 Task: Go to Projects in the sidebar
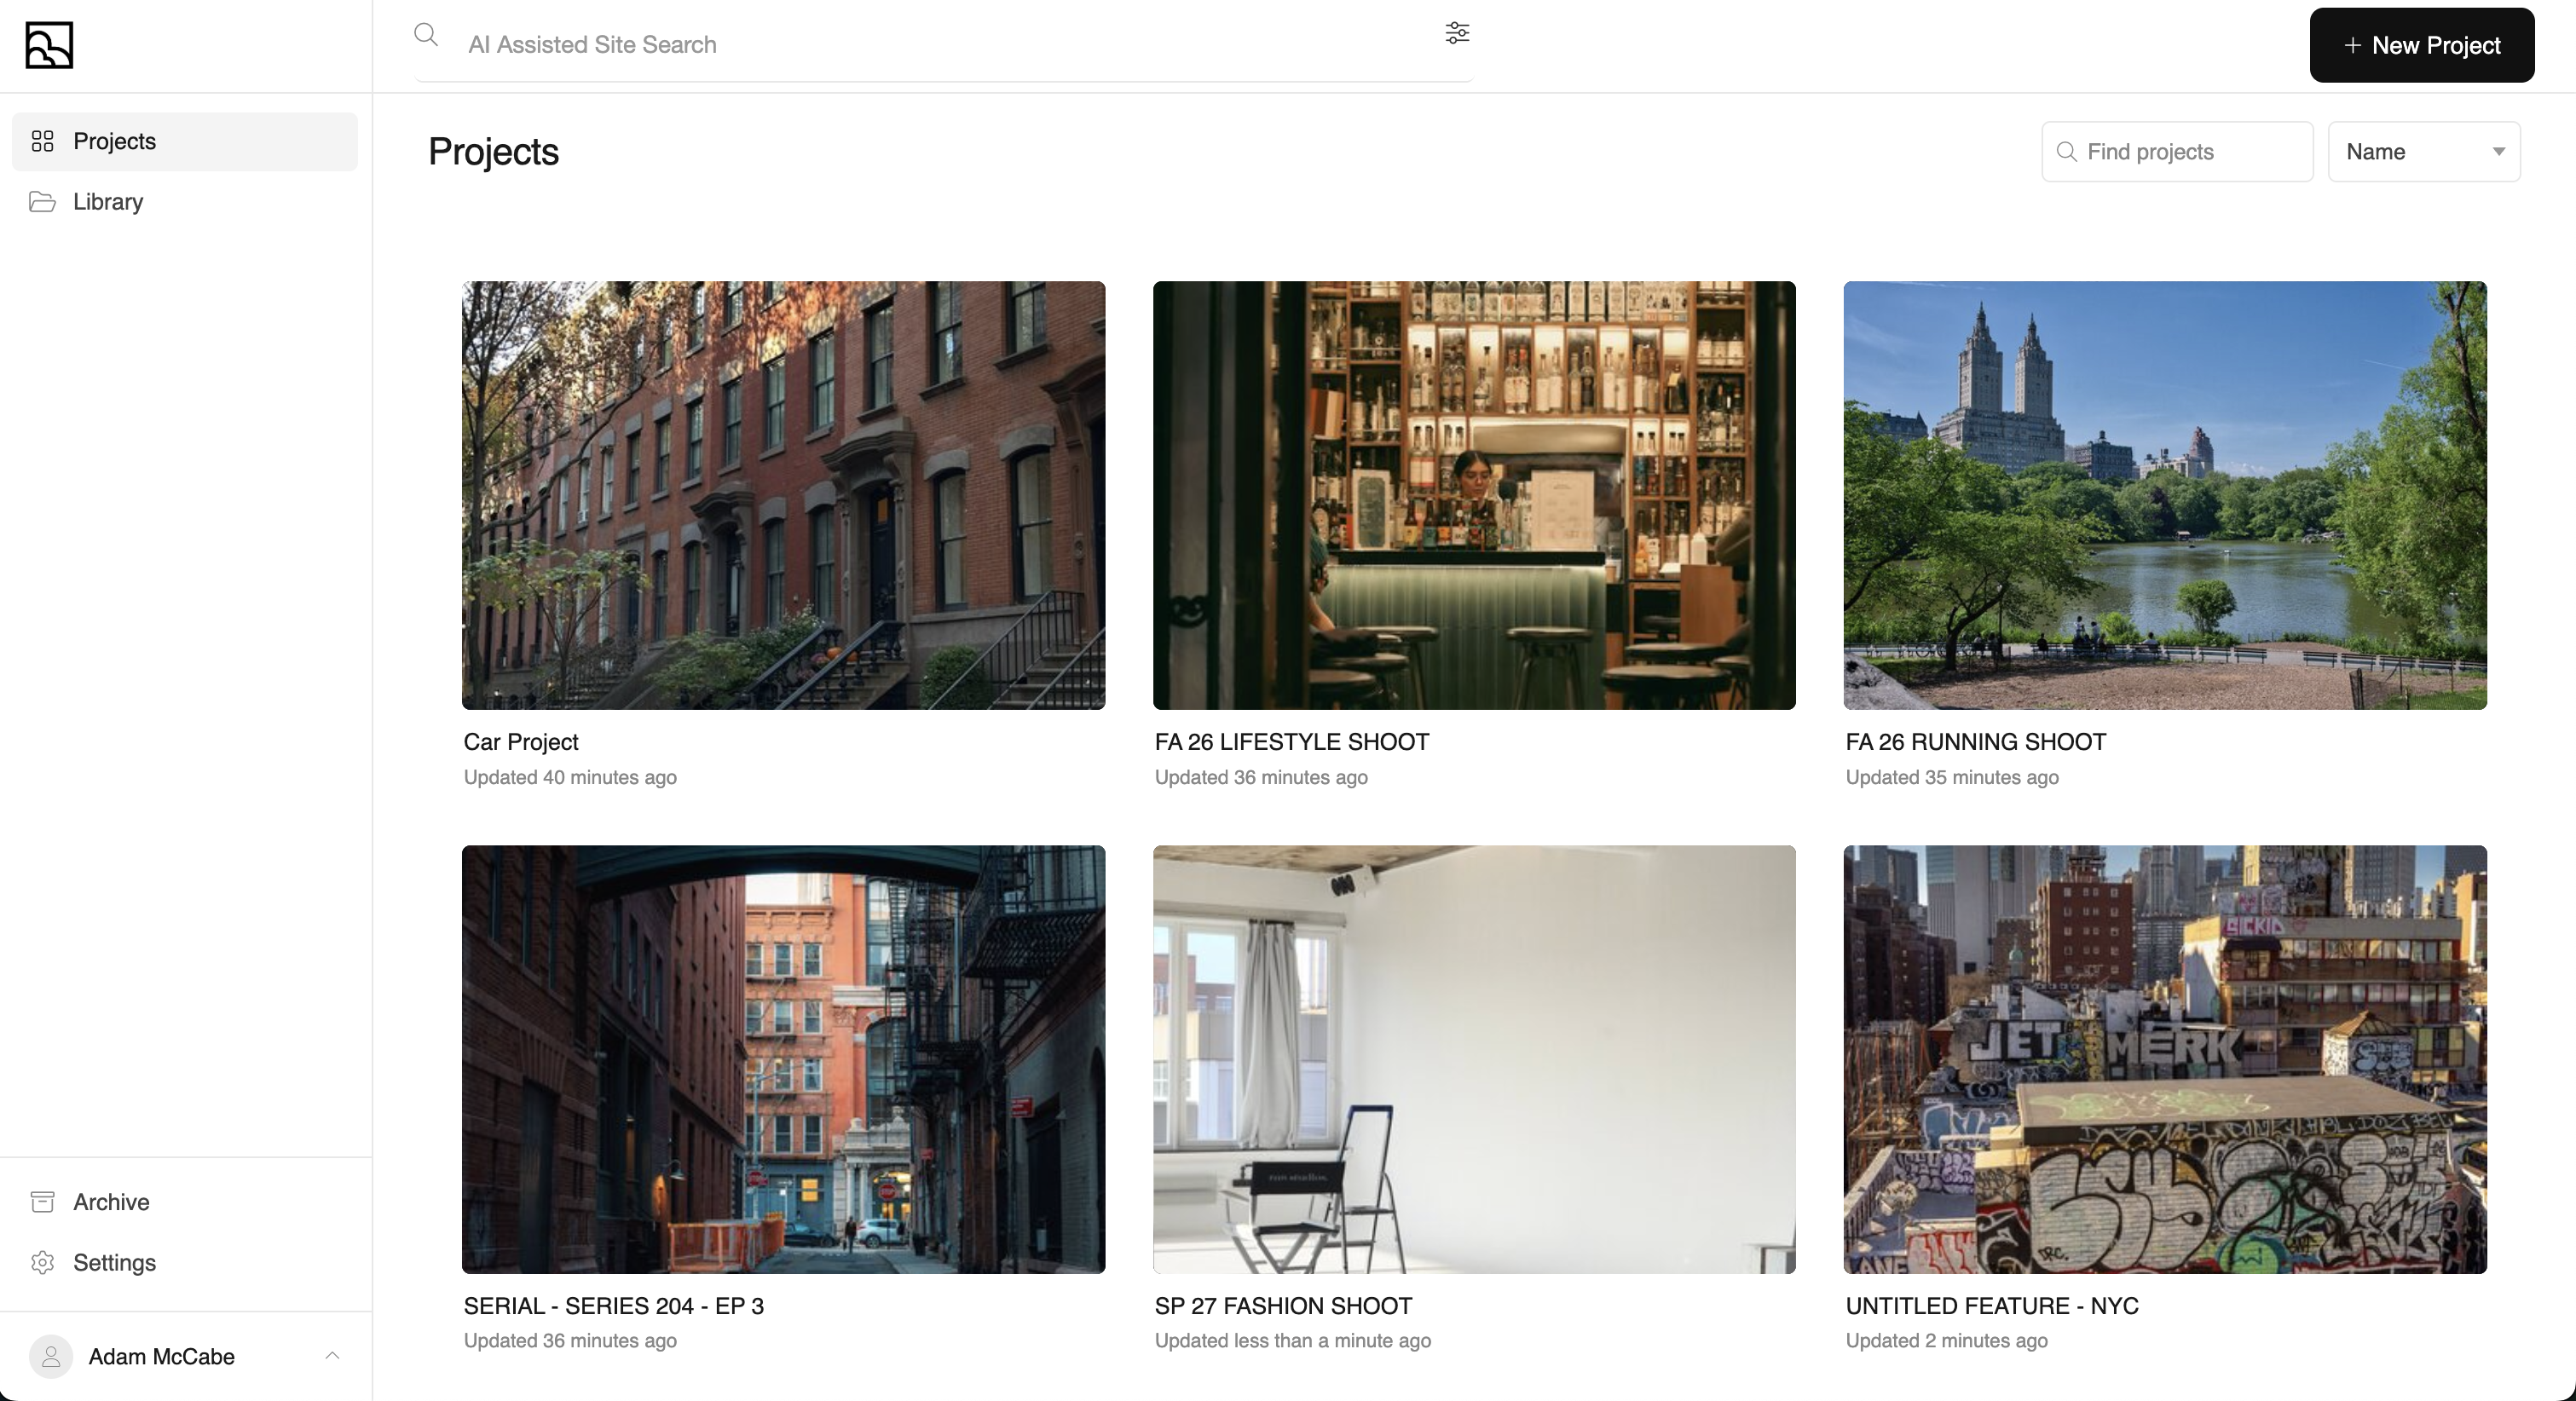tap(185, 141)
